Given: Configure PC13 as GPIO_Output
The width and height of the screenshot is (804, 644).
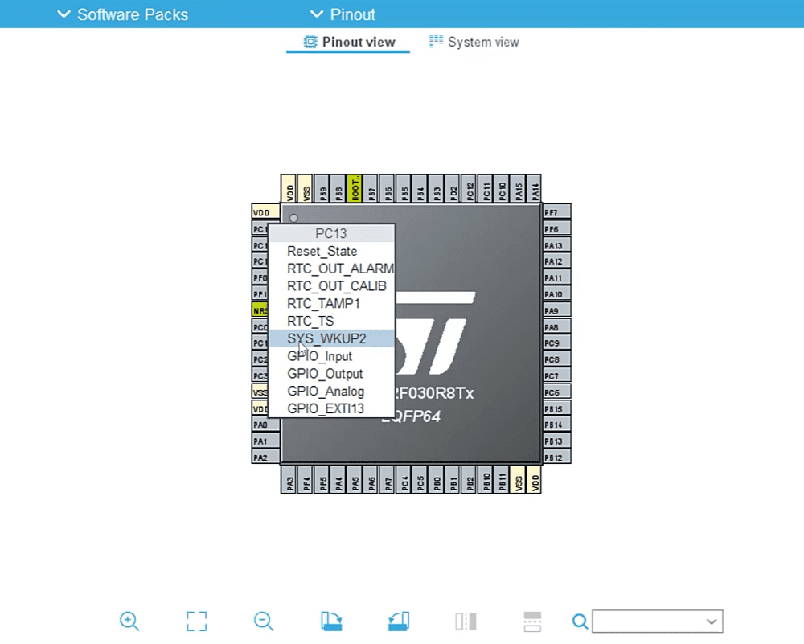Looking at the screenshot, I should tap(332, 374).
